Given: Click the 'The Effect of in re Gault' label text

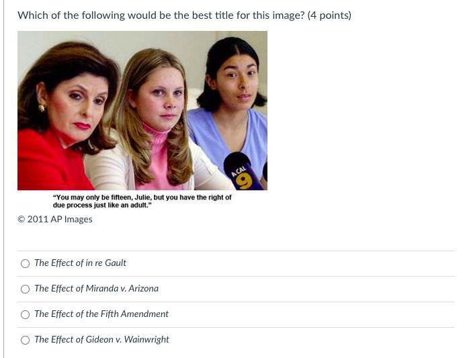Looking at the screenshot, I should [x=81, y=263].
